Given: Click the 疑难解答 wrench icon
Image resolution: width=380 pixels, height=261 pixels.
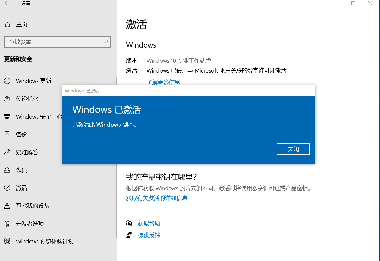Looking at the screenshot, I should [x=7, y=152].
